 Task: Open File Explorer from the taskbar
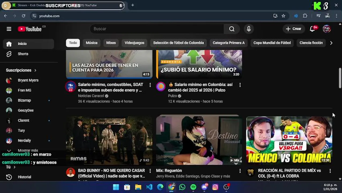pos(138,187)
